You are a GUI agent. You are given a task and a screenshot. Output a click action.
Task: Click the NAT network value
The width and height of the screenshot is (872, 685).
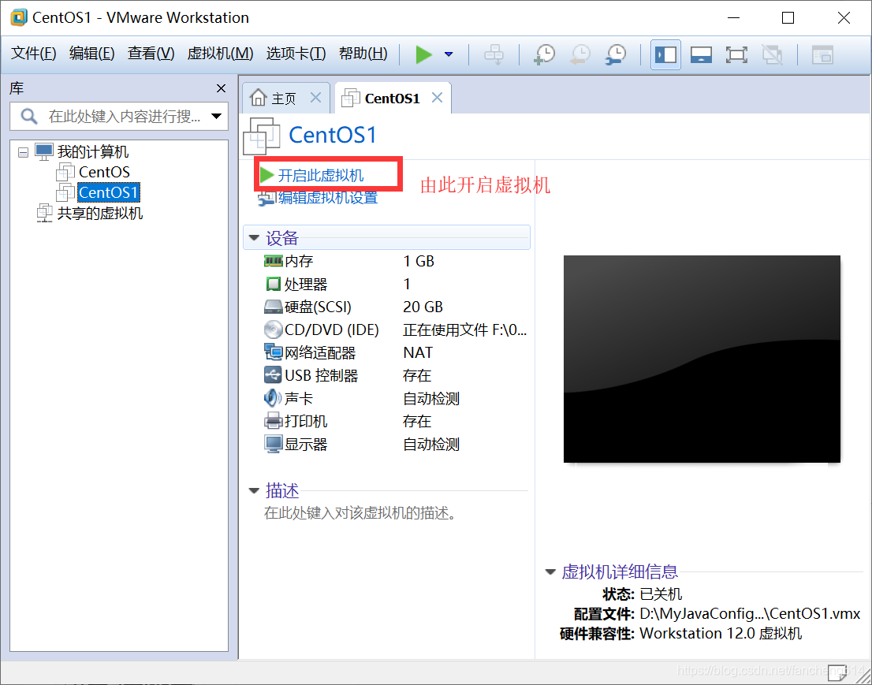418,352
